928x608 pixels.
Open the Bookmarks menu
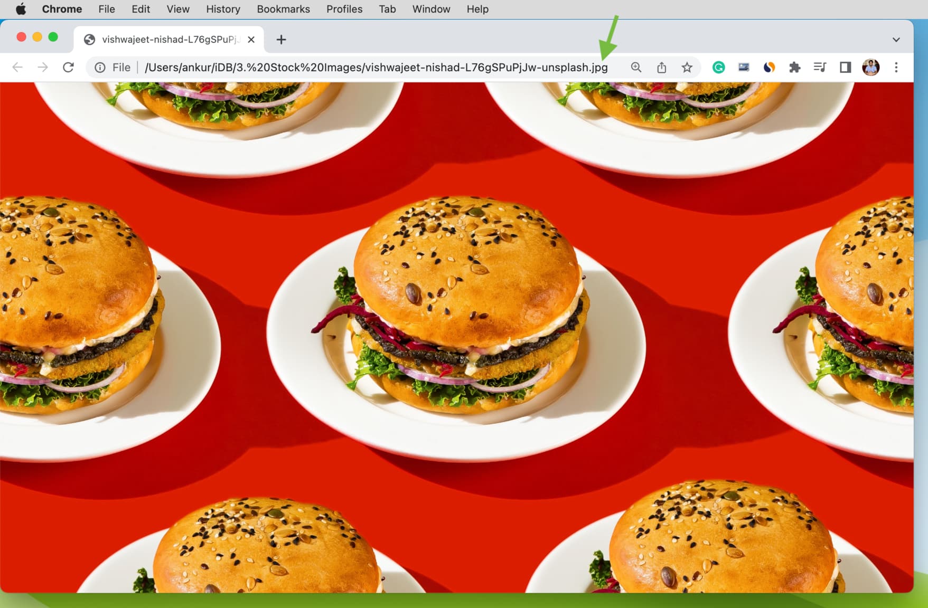click(x=283, y=9)
